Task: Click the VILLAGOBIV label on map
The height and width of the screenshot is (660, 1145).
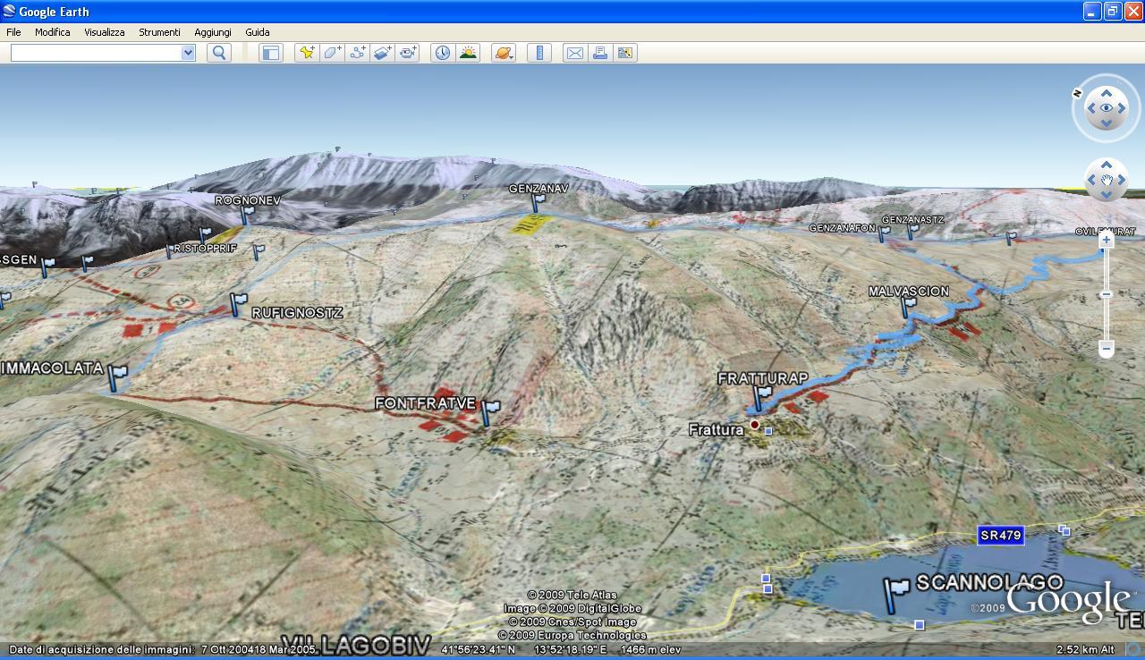Action: [355, 645]
